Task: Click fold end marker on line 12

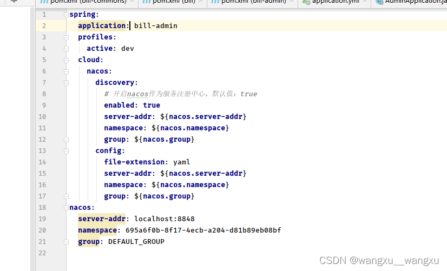Action: click(x=66, y=140)
